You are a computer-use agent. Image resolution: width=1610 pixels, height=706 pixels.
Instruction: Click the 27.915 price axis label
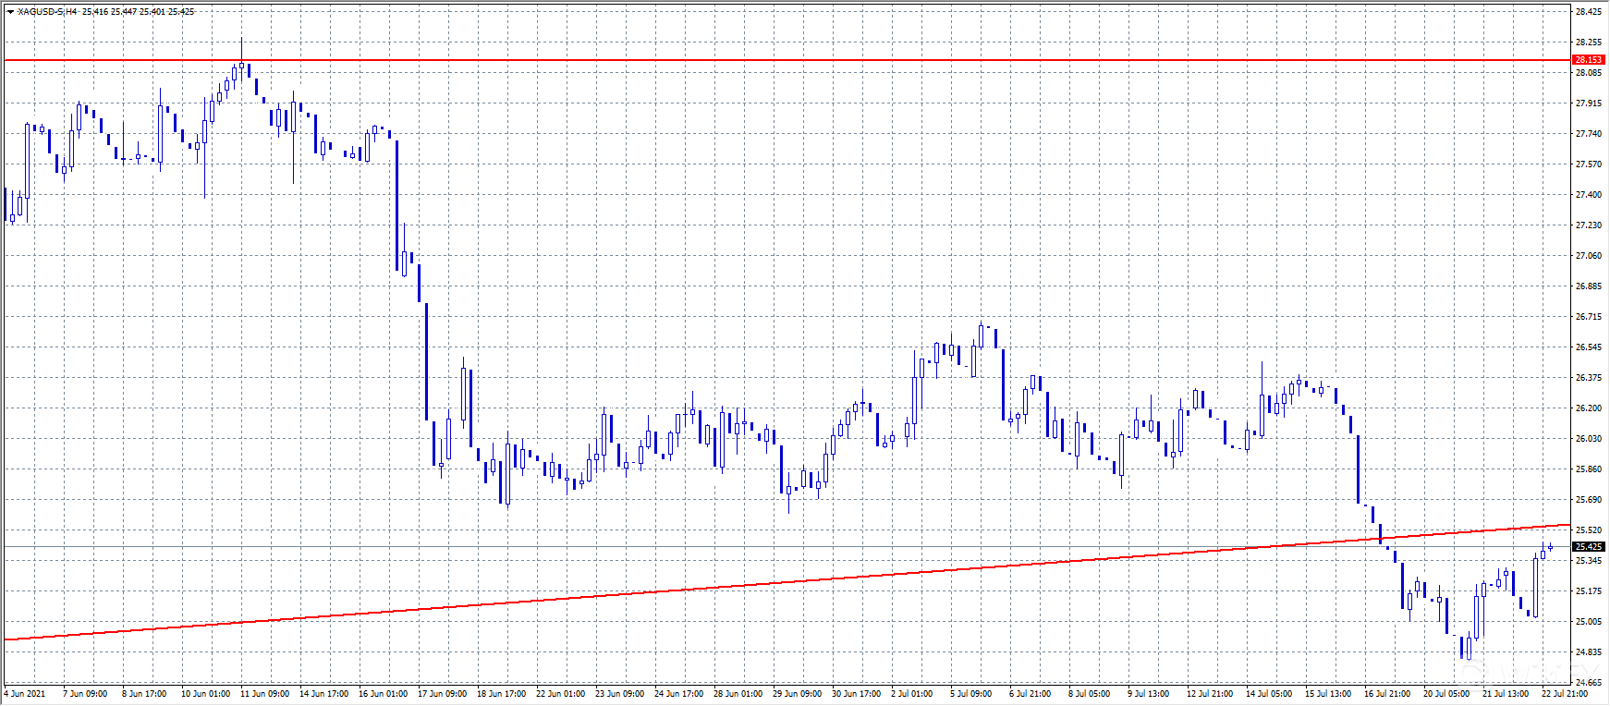pyautogui.click(x=1589, y=103)
